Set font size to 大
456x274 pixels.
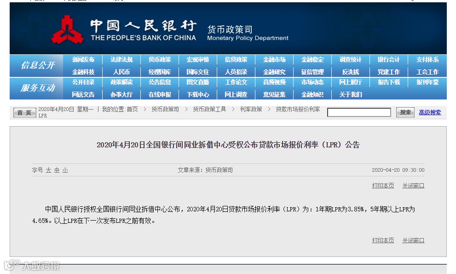coord(48,170)
